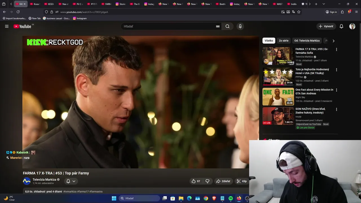
Task: Open tracking protection shield panel
Action: [x=46, y=12]
